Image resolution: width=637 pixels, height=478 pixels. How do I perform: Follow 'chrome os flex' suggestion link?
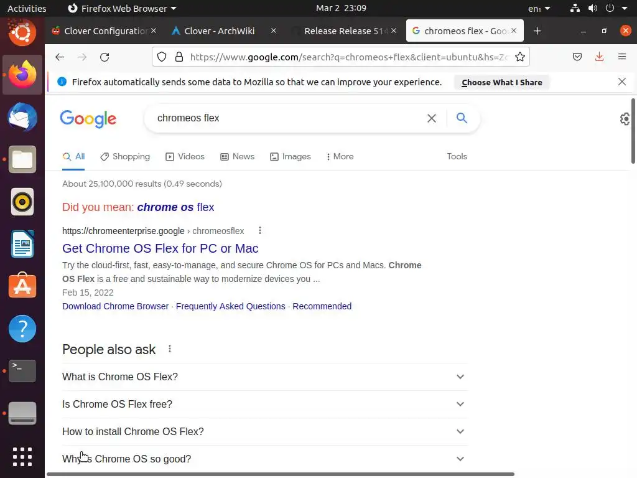pyautogui.click(x=175, y=207)
